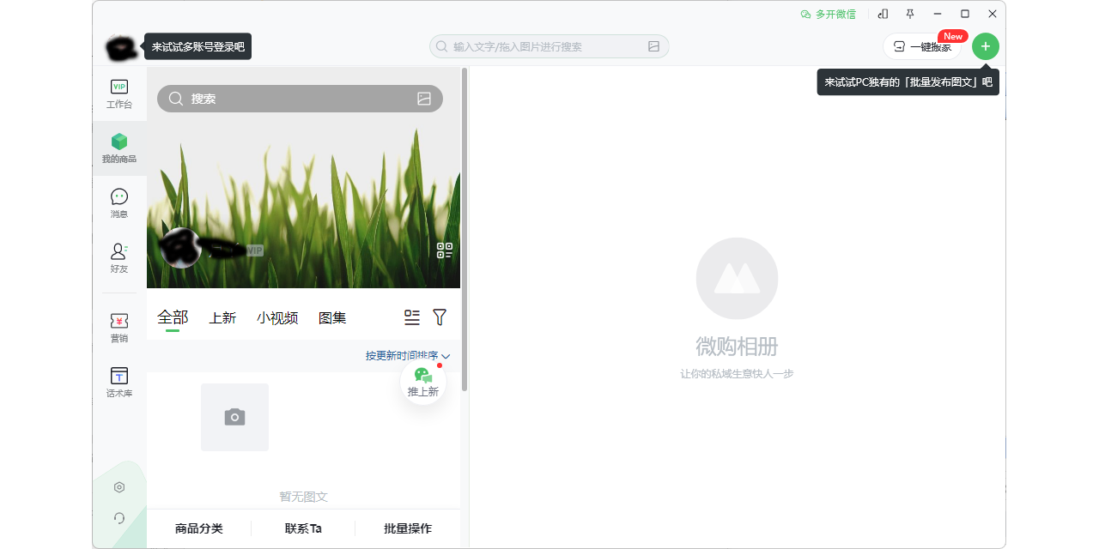This screenshot has height=549, width=1099.
Task: Click the account avatar in the top left
Action: coord(121,48)
